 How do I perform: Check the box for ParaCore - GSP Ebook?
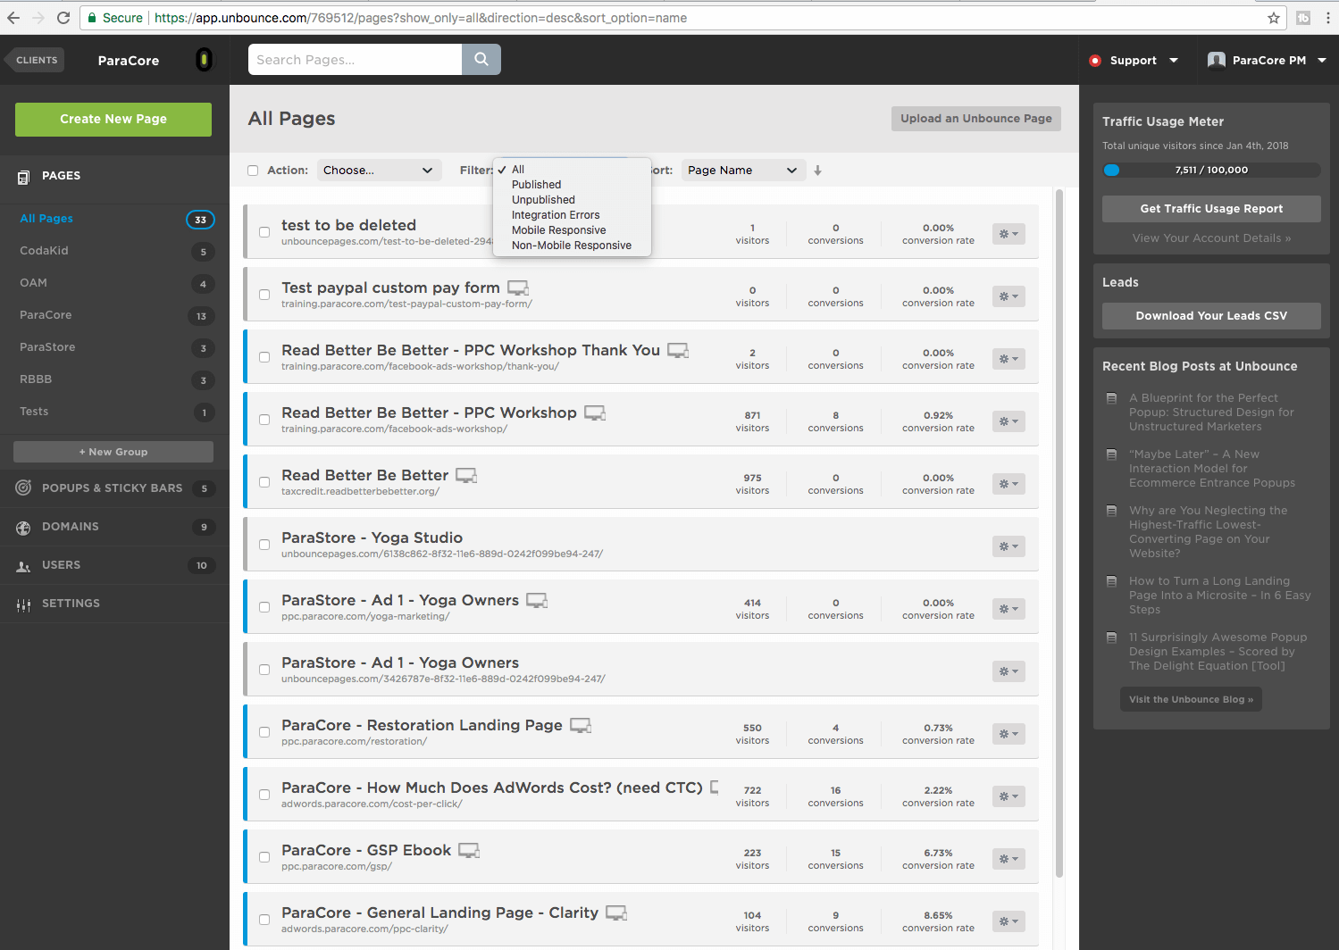[264, 857]
